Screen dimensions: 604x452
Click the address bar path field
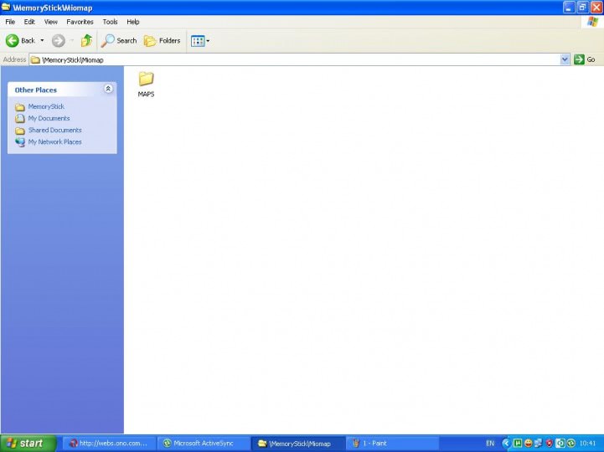[x=293, y=59]
